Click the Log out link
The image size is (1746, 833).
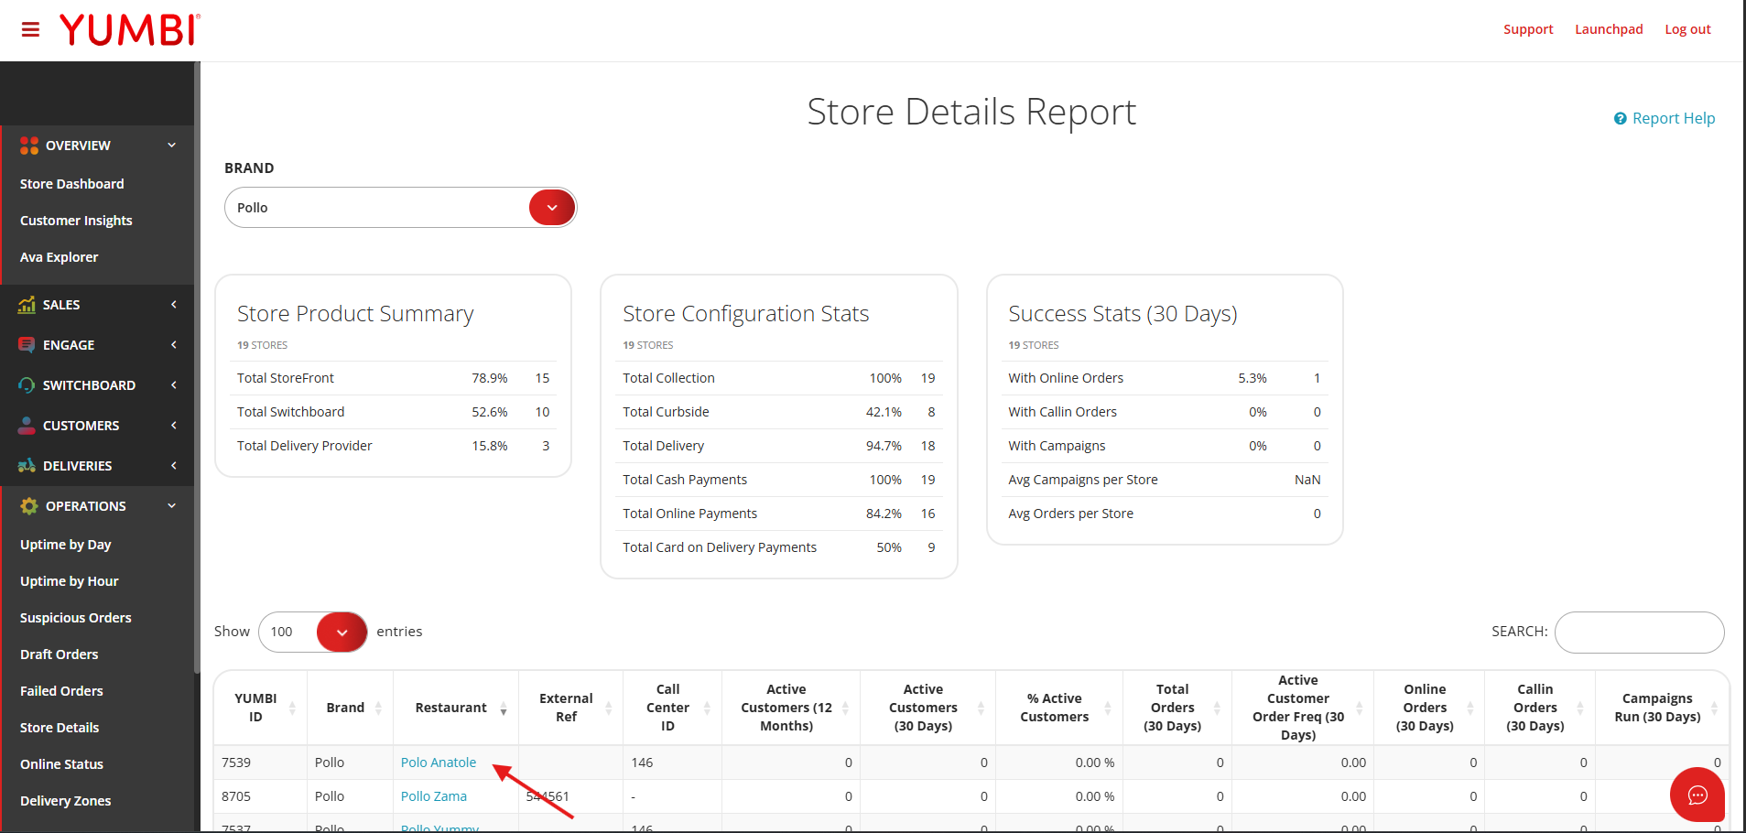(x=1686, y=29)
